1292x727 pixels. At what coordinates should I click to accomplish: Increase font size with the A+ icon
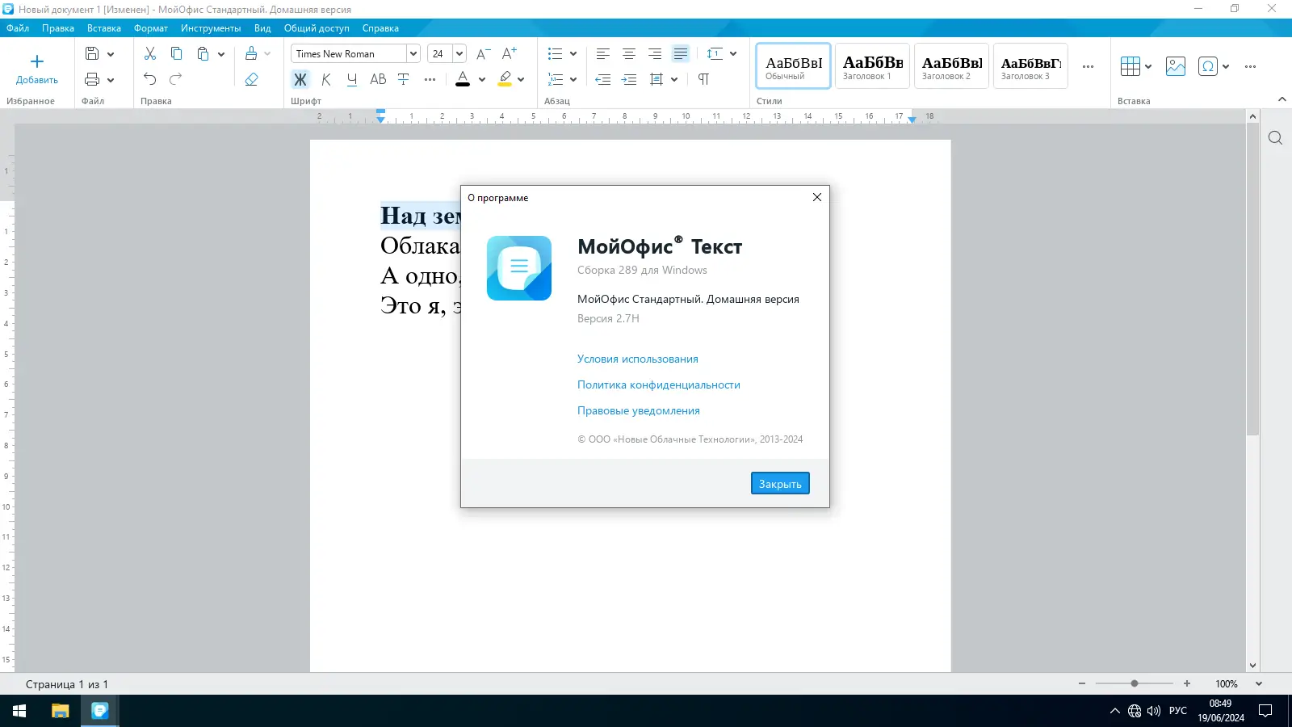pyautogui.click(x=509, y=54)
